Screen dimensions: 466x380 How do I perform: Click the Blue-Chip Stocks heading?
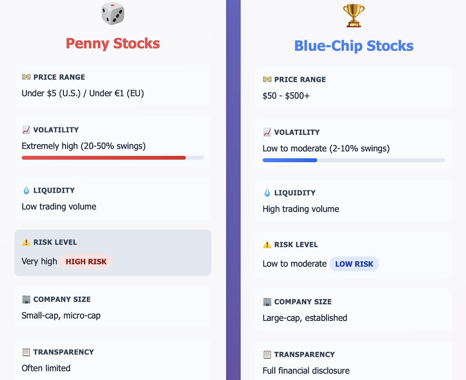click(x=354, y=46)
